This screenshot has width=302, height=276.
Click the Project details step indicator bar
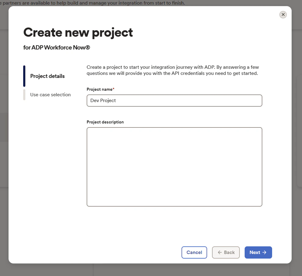(x=24, y=76)
